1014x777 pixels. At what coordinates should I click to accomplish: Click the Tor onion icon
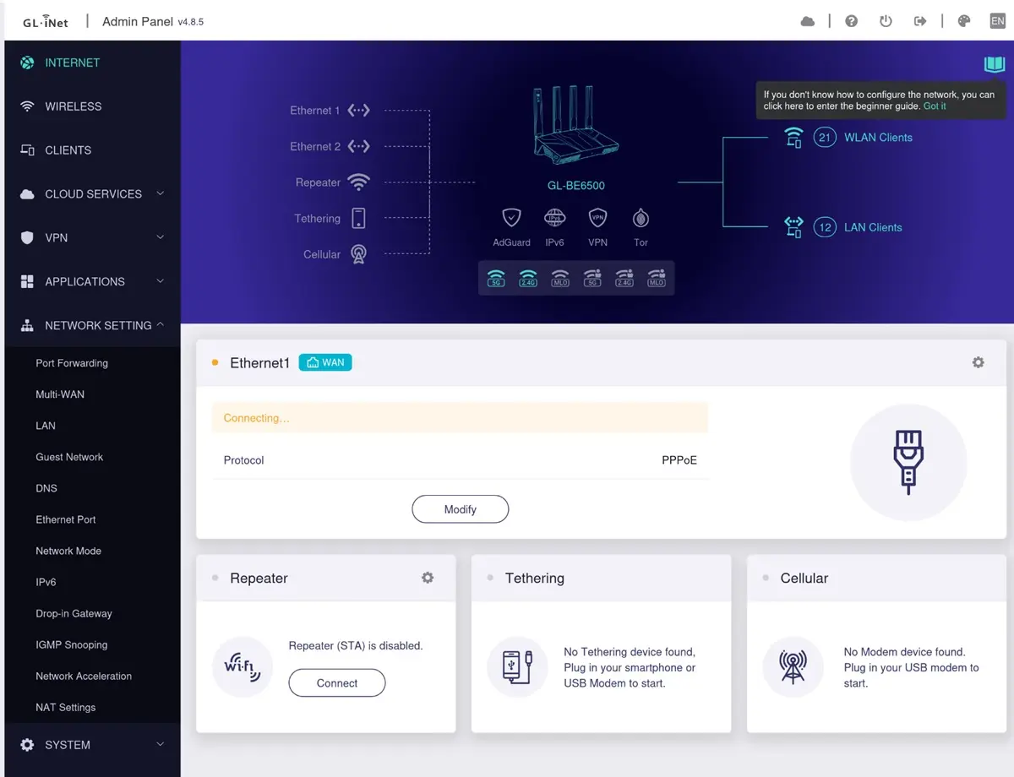pos(641,219)
